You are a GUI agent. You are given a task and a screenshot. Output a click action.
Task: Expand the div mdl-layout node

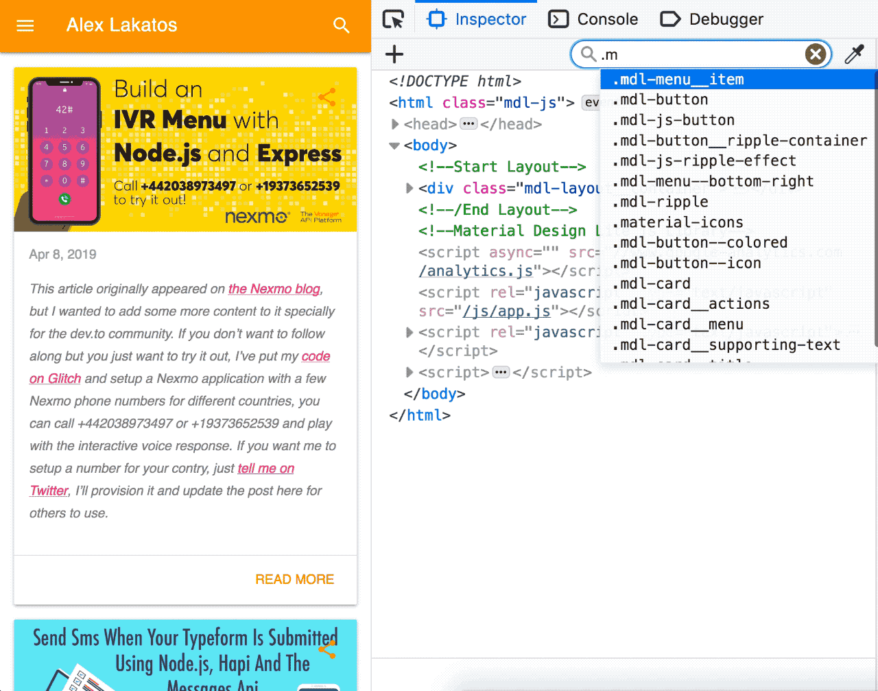(x=410, y=188)
